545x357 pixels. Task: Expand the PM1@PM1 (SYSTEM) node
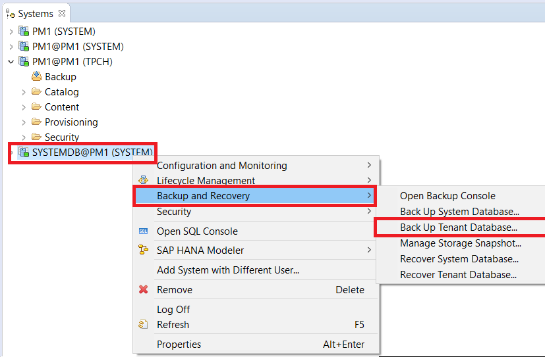pos(11,47)
